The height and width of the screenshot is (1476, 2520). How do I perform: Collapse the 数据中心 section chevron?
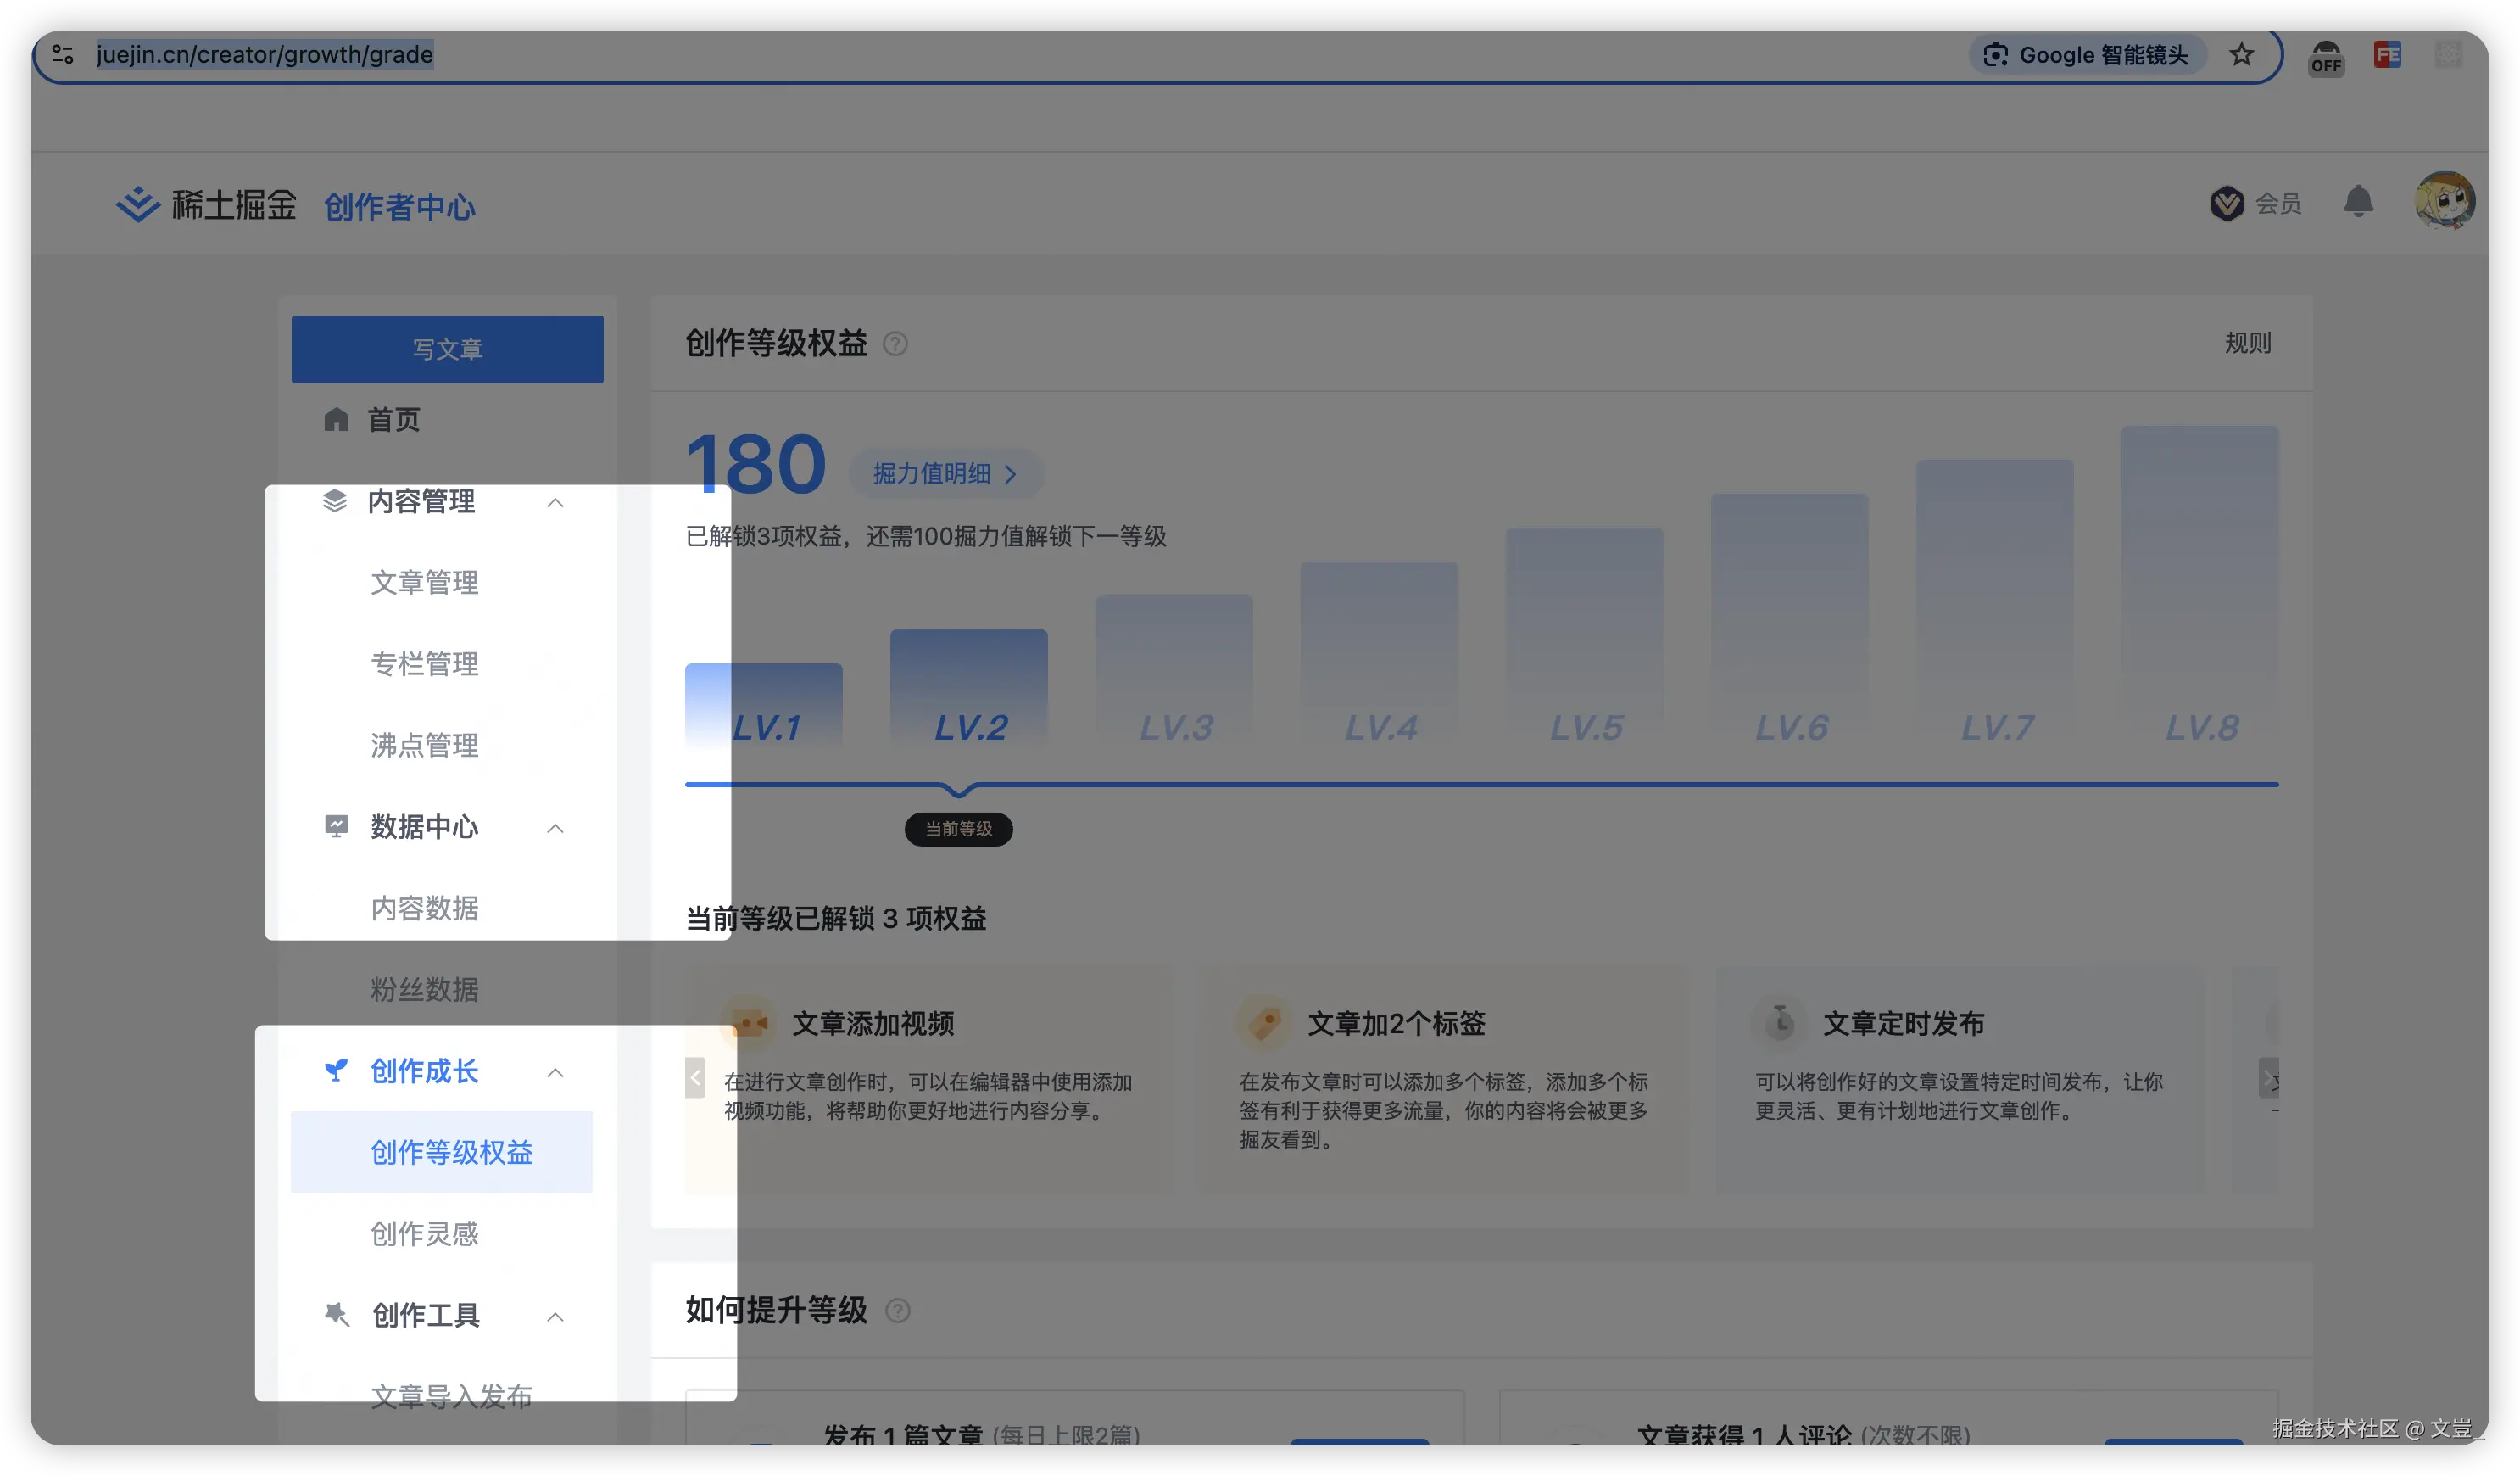[x=555, y=829]
